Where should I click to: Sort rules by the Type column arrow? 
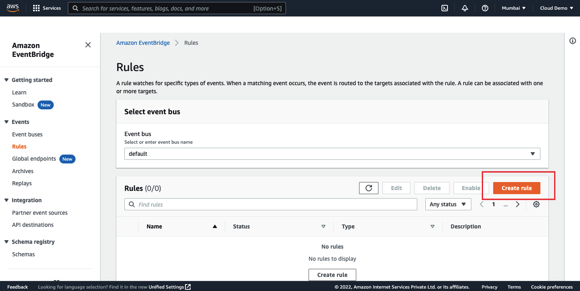click(433, 226)
